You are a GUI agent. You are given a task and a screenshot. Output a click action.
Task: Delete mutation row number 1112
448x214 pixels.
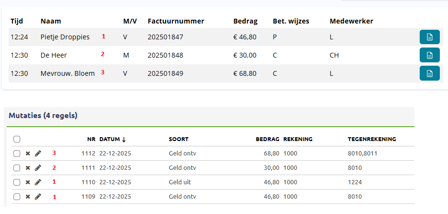click(27, 154)
